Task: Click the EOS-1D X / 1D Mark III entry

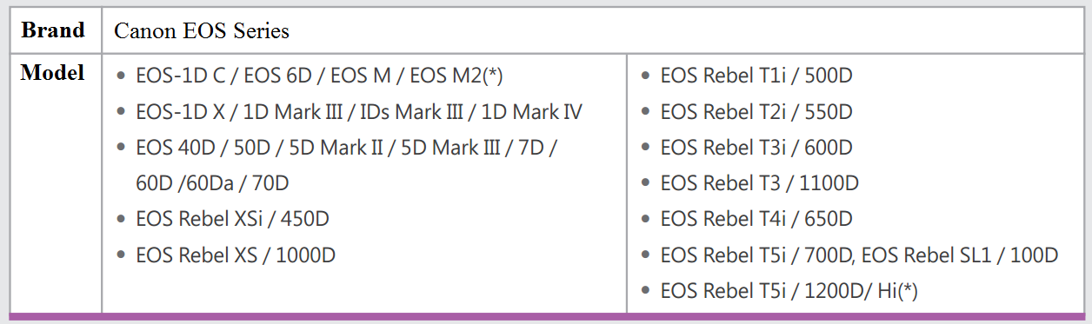Action: click(359, 112)
